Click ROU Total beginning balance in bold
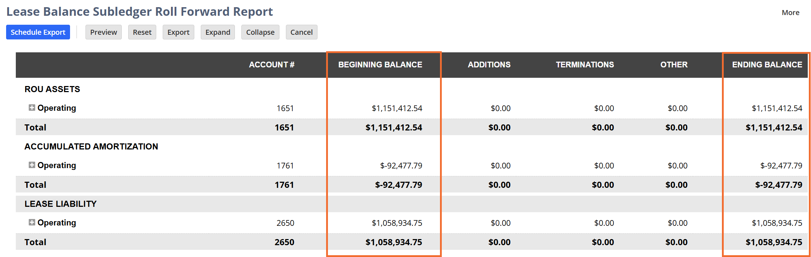811x257 pixels. 394,128
